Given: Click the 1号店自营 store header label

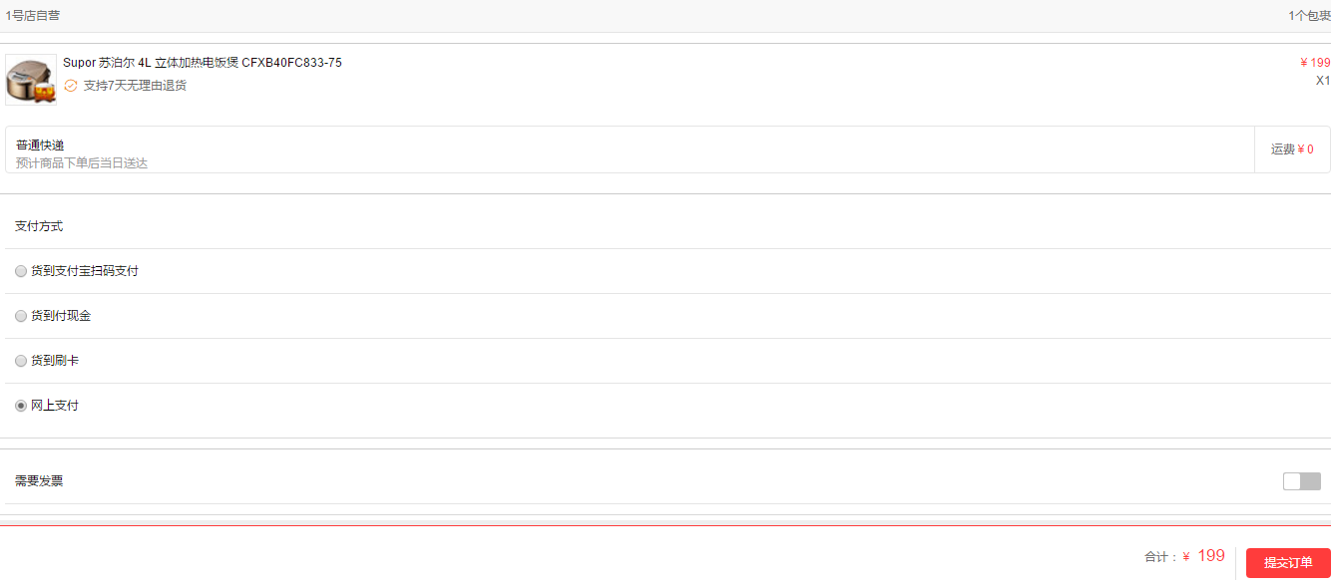Looking at the screenshot, I should coord(33,16).
